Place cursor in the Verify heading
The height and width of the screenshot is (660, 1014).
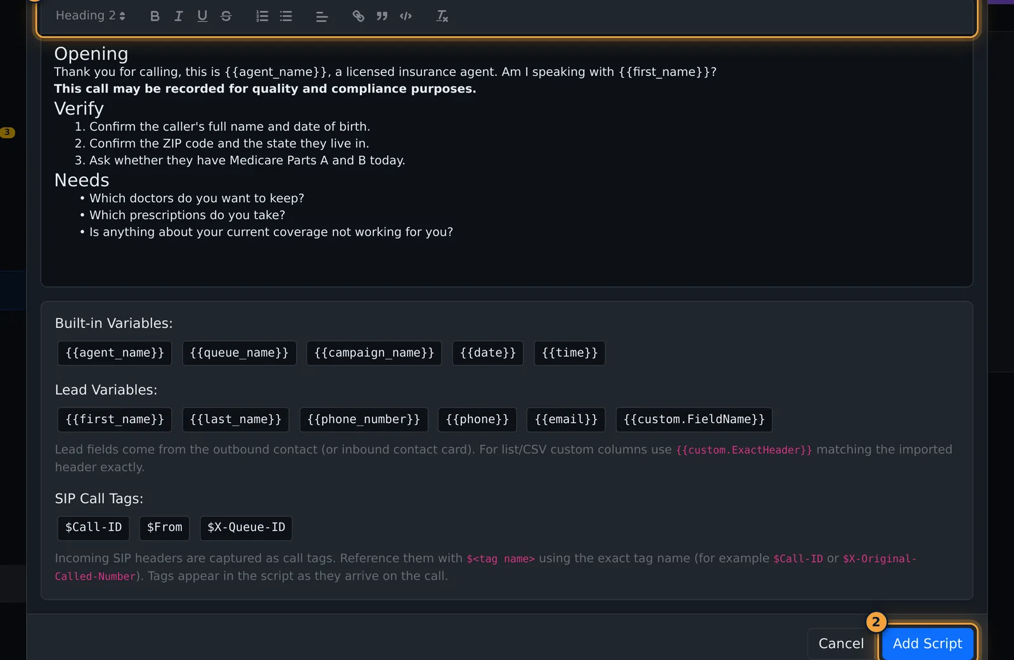point(79,109)
